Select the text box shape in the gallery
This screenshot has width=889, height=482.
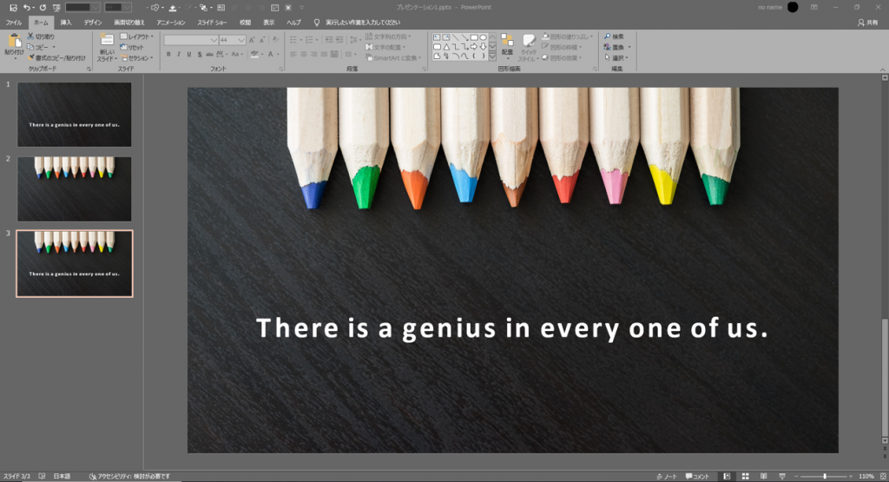(x=437, y=37)
